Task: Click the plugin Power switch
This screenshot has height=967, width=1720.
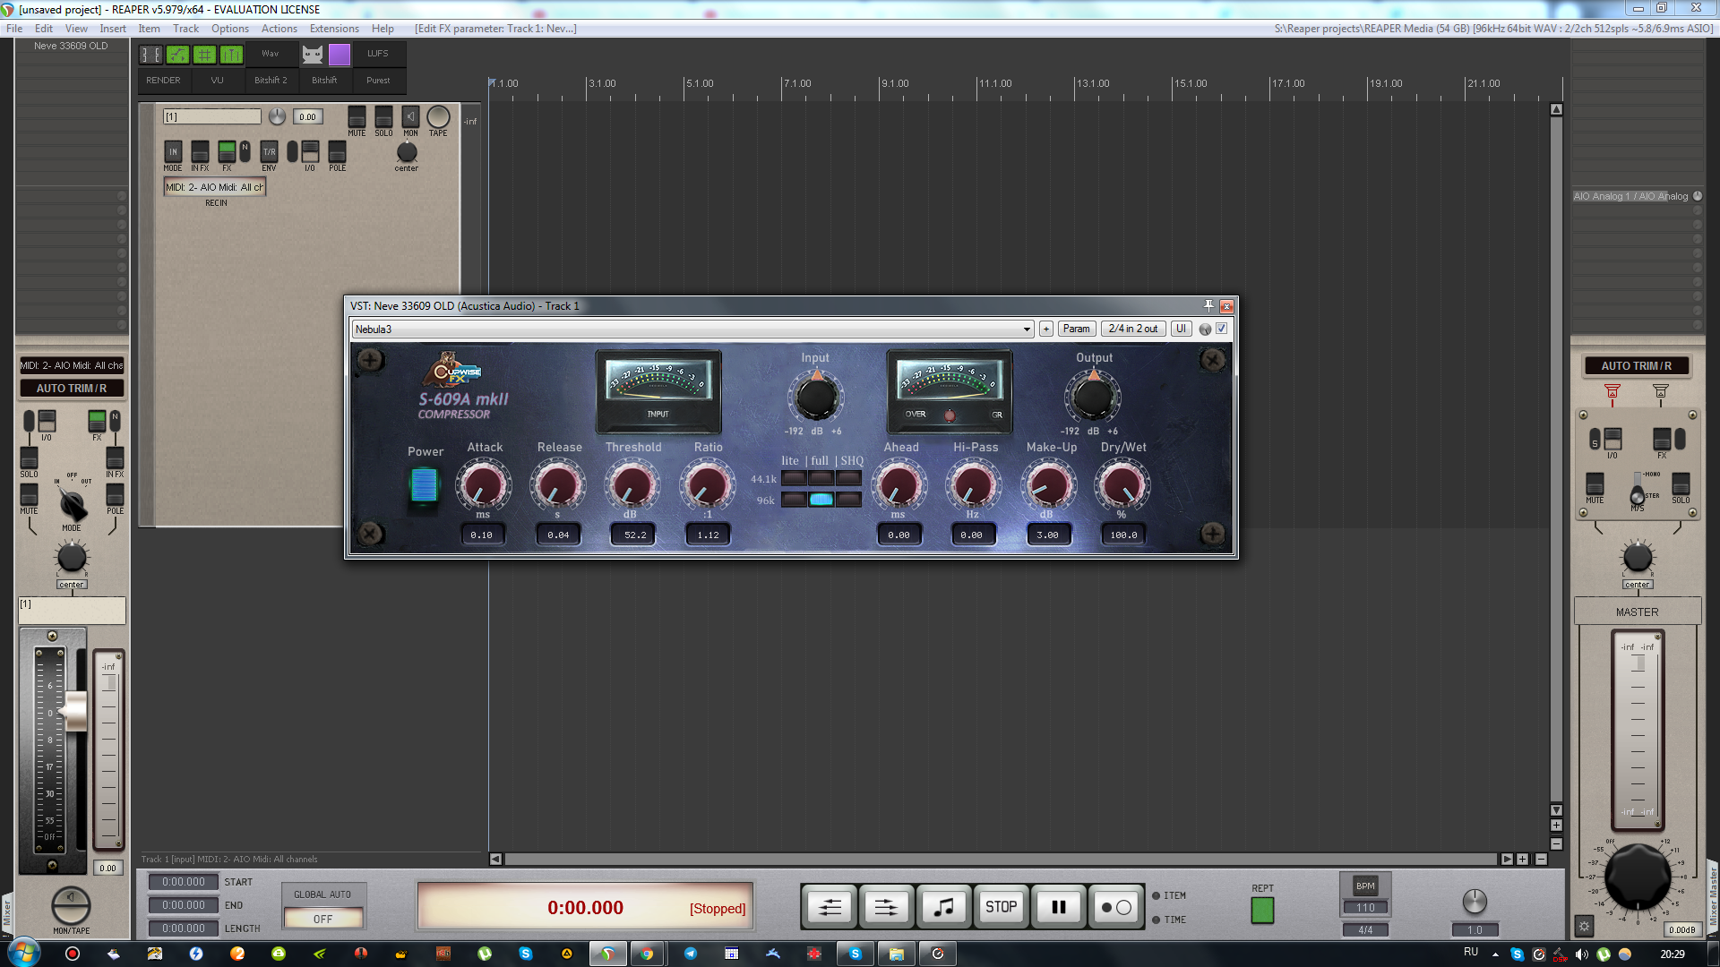Action: pyautogui.click(x=424, y=485)
